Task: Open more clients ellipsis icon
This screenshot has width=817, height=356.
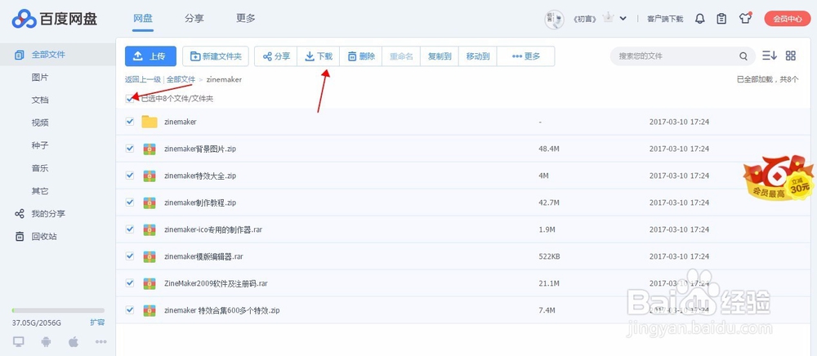Action: click(x=101, y=342)
